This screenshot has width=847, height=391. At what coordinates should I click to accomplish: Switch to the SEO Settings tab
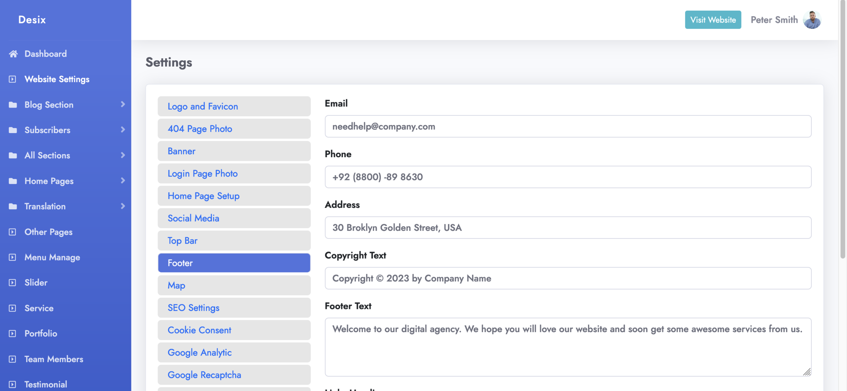tap(234, 308)
